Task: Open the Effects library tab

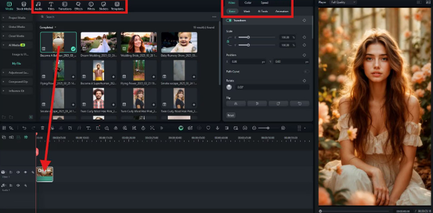Action: tap(79, 6)
